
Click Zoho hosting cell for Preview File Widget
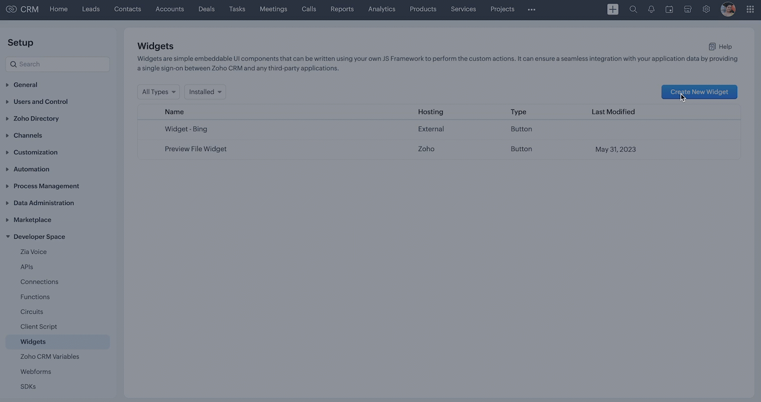tap(426, 149)
